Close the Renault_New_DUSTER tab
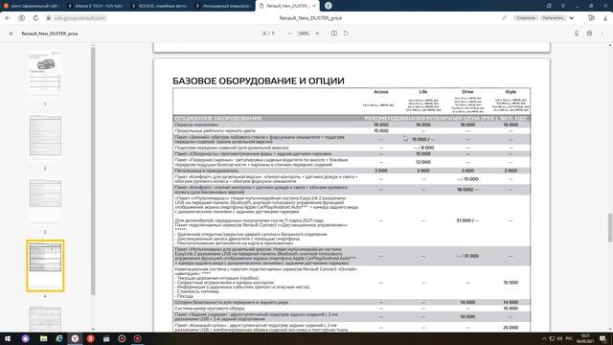 (313, 6)
